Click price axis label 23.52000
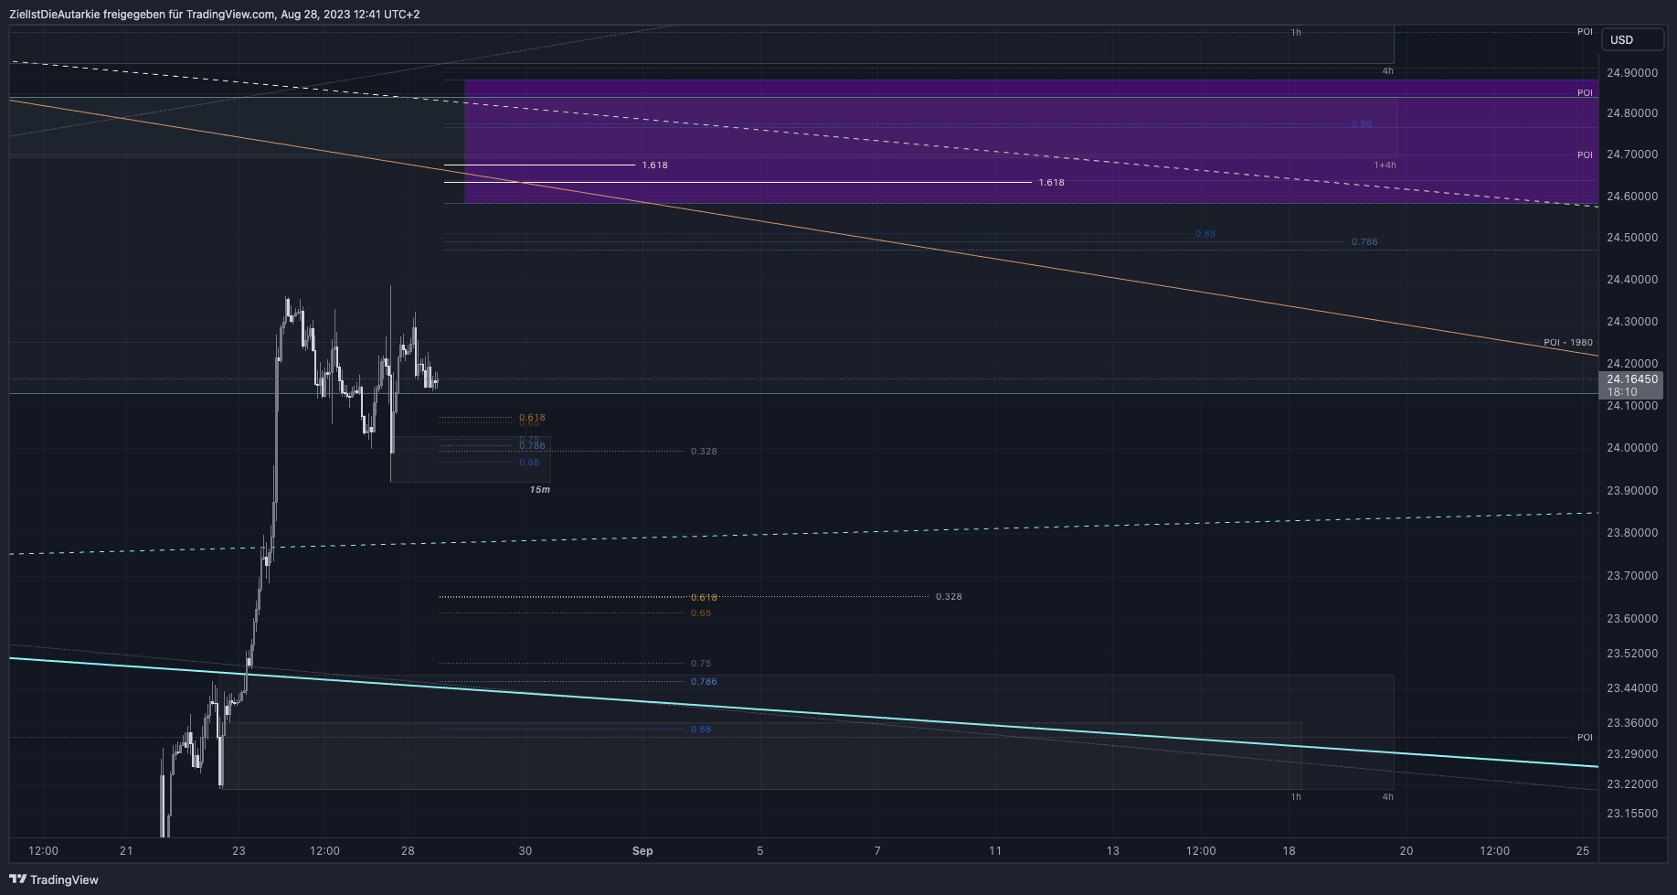 point(1631,654)
